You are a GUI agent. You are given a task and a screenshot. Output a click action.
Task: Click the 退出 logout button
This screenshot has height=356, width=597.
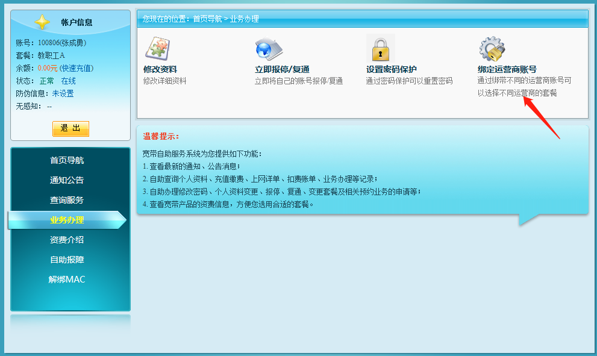point(71,129)
